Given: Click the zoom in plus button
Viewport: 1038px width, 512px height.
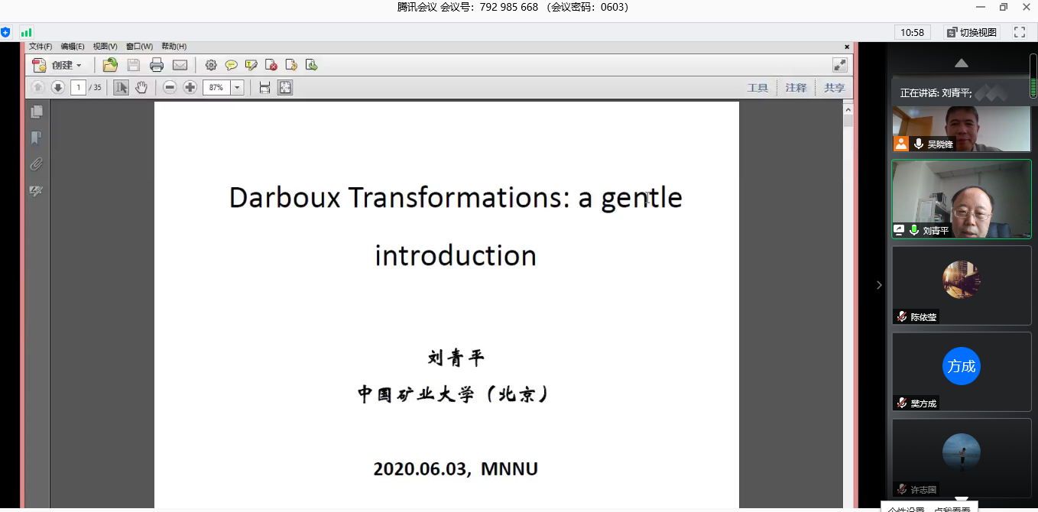Looking at the screenshot, I should 190,88.
